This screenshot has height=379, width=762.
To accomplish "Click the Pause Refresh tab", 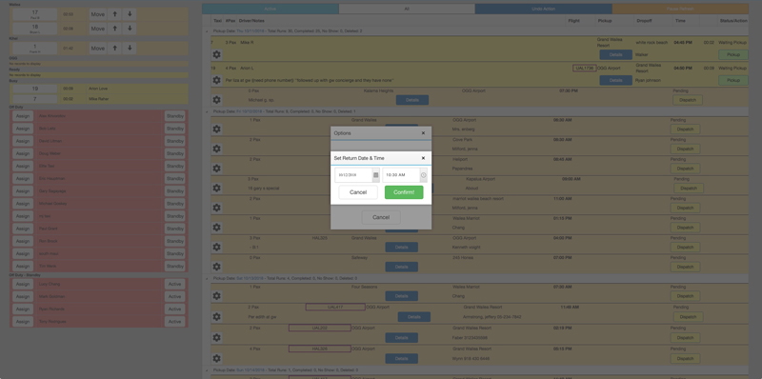I will point(680,9).
